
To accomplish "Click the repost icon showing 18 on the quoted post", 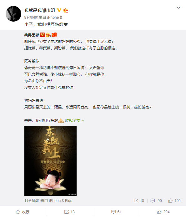I will [x=139, y=201].
